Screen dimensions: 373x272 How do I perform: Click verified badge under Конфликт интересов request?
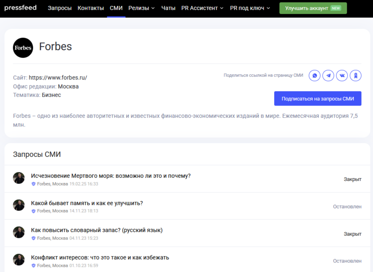click(x=33, y=266)
